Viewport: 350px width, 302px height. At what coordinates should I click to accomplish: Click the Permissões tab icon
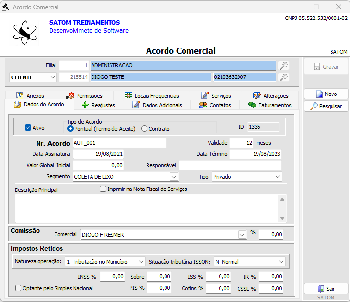click(x=70, y=96)
